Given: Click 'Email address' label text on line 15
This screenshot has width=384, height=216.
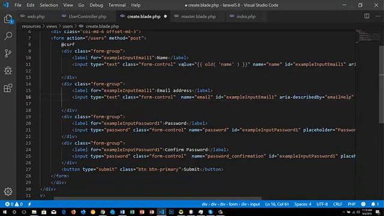Looking at the screenshot, I should pos(174,91).
